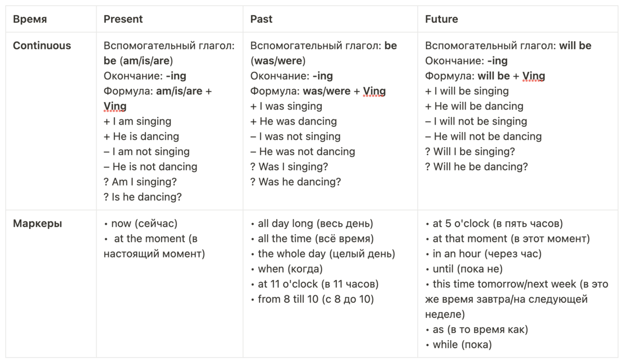Select the 'Present' column header

[x=123, y=19]
